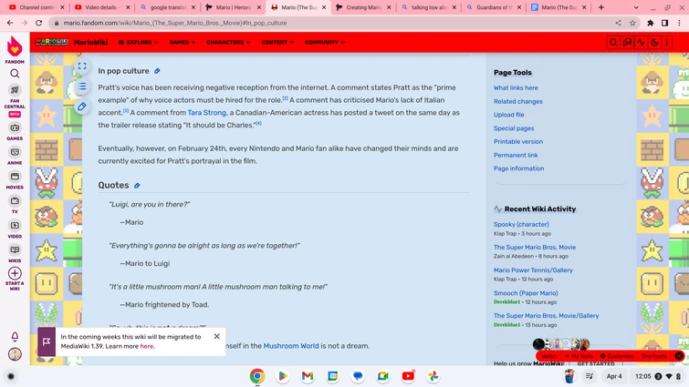Image resolution: width=689 pixels, height=387 pixels.
Task: Click Customize in bottom toolbar
Action: pyautogui.click(x=618, y=356)
